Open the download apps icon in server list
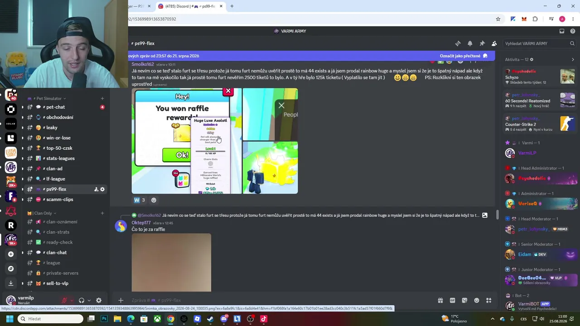580x326 pixels. pyautogui.click(x=11, y=283)
